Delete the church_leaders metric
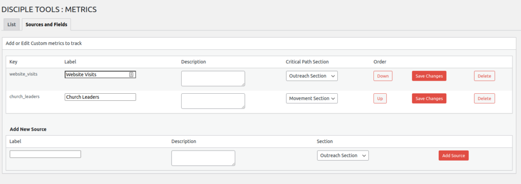 pyautogui.click(x=484, y=98)
